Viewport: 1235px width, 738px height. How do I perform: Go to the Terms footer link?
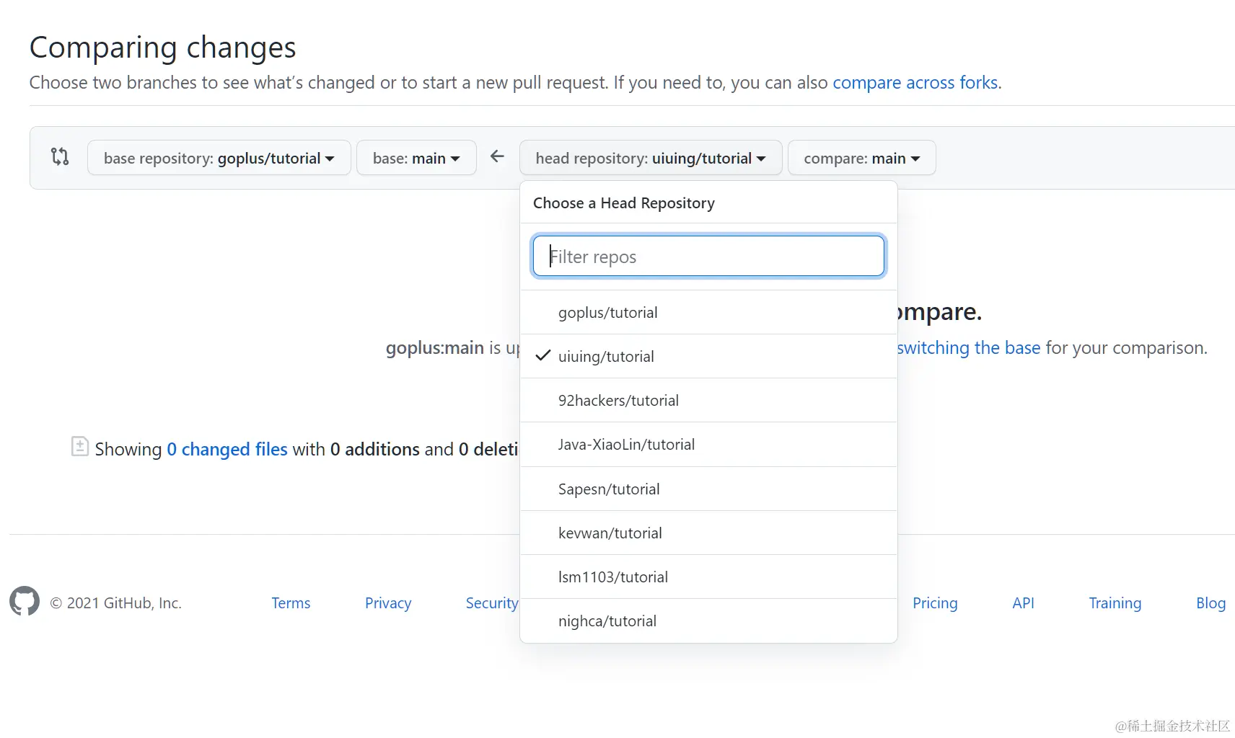tap(291, 603)
